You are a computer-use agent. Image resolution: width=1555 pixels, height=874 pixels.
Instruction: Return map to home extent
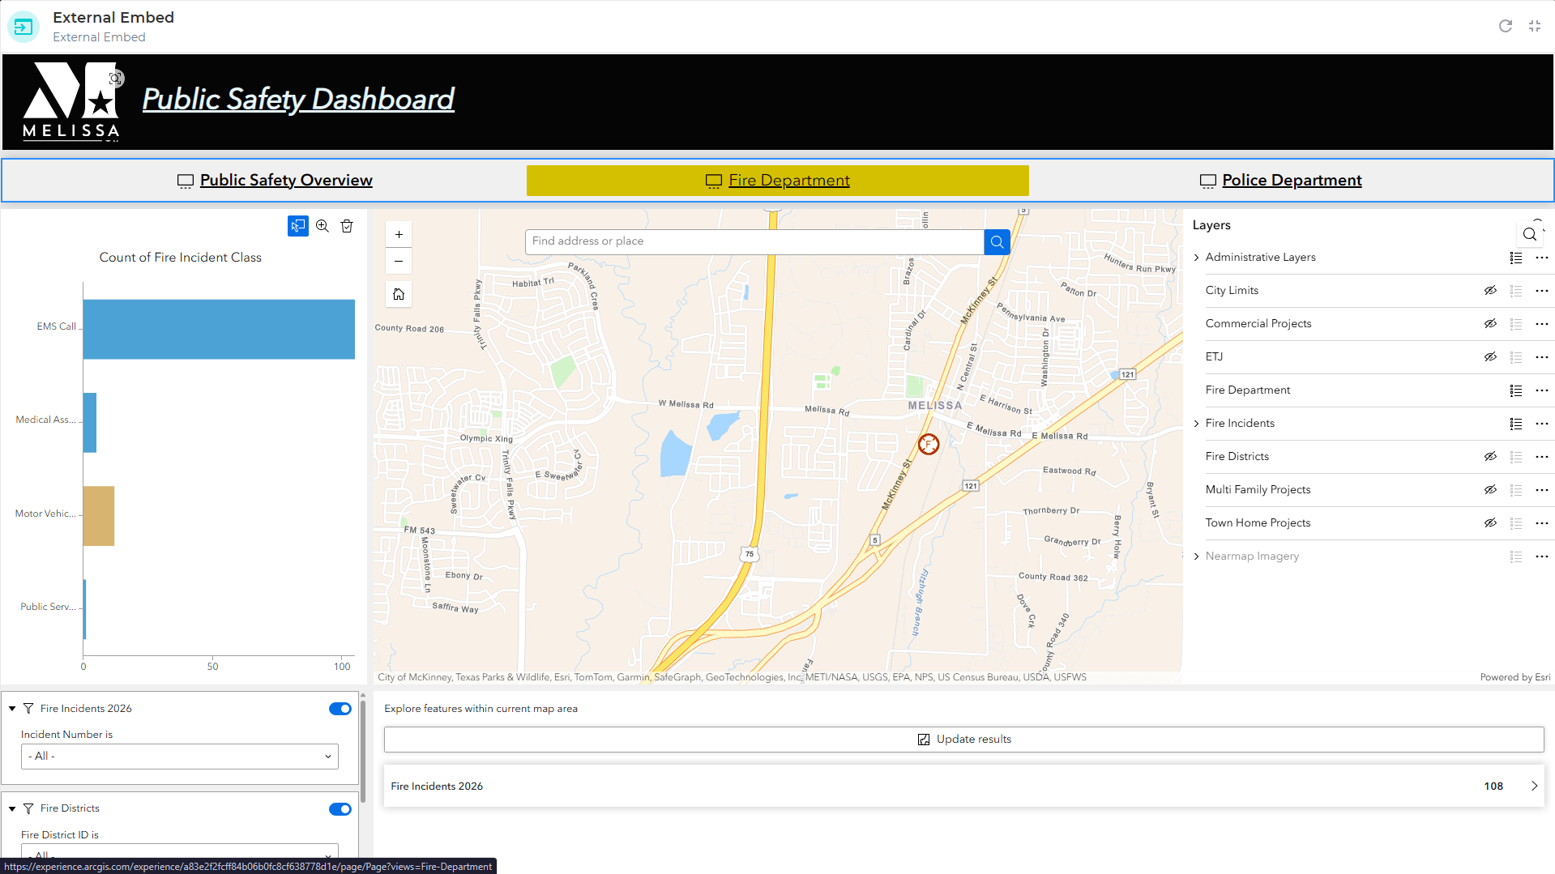coord(399,294)
